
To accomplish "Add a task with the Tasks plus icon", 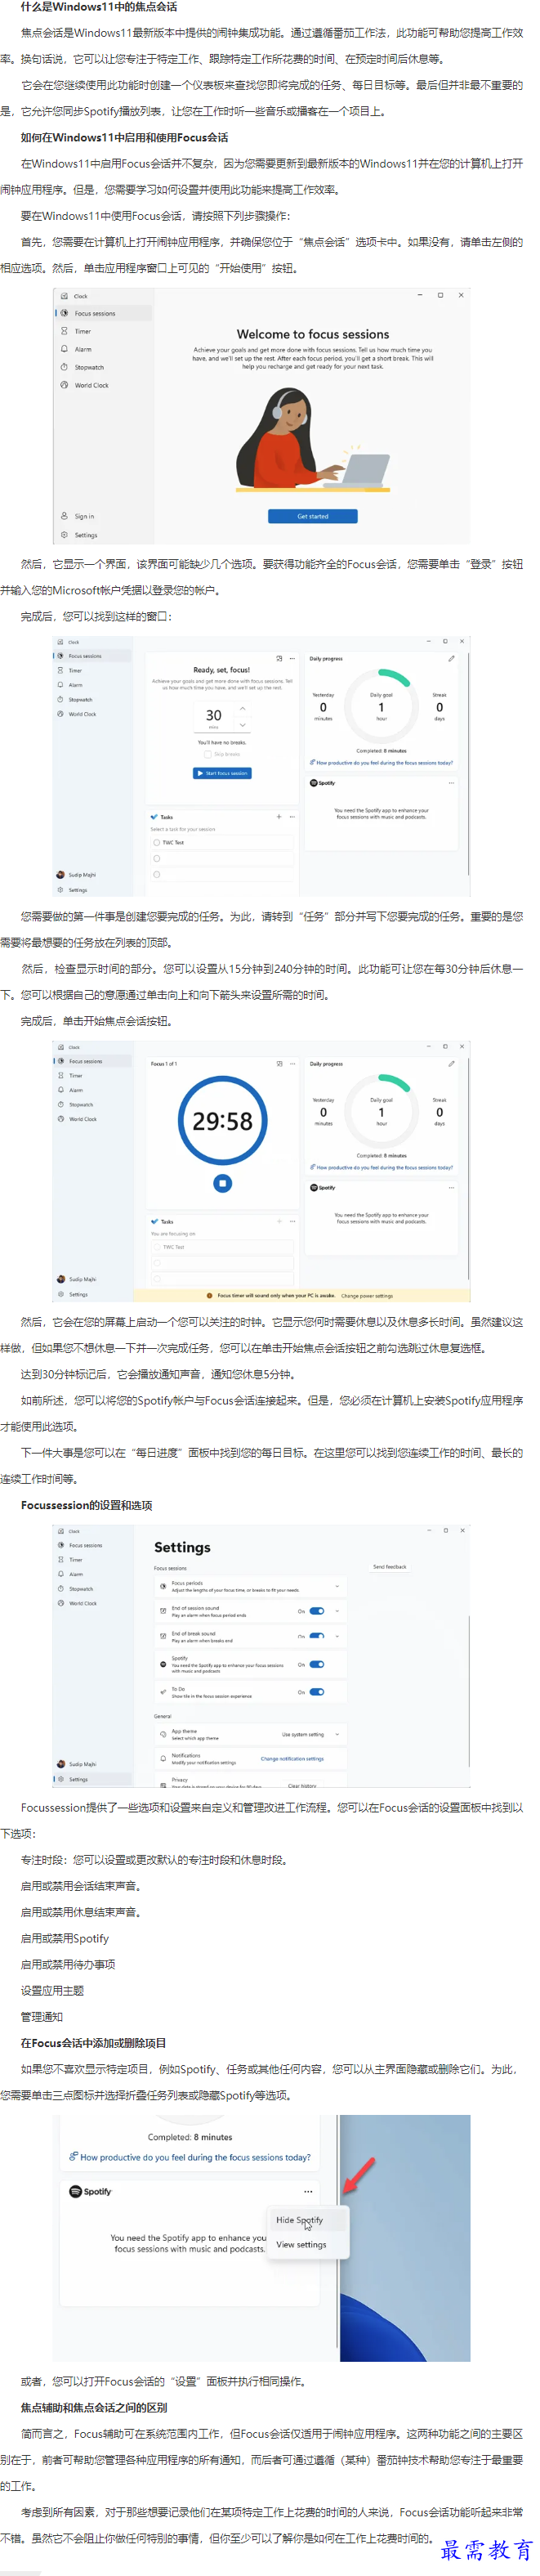I will click(279, 816).
